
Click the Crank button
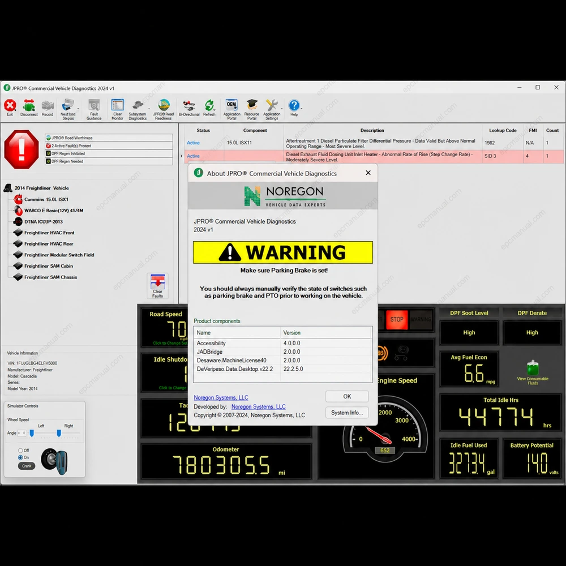point(27,466)
